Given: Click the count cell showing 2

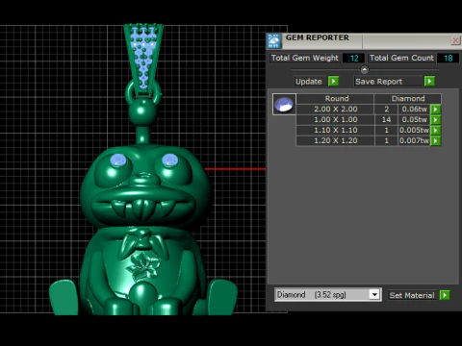Looking at the screenshot, I should [386, 110].
